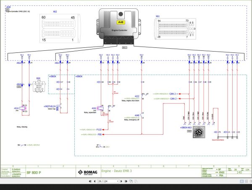Select the -K41 relay label
The width and height of the screenshot is (252, 190).
94,108
